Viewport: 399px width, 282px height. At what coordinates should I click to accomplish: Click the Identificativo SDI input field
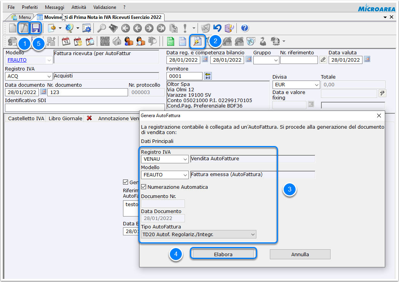(x=85, y=107)
